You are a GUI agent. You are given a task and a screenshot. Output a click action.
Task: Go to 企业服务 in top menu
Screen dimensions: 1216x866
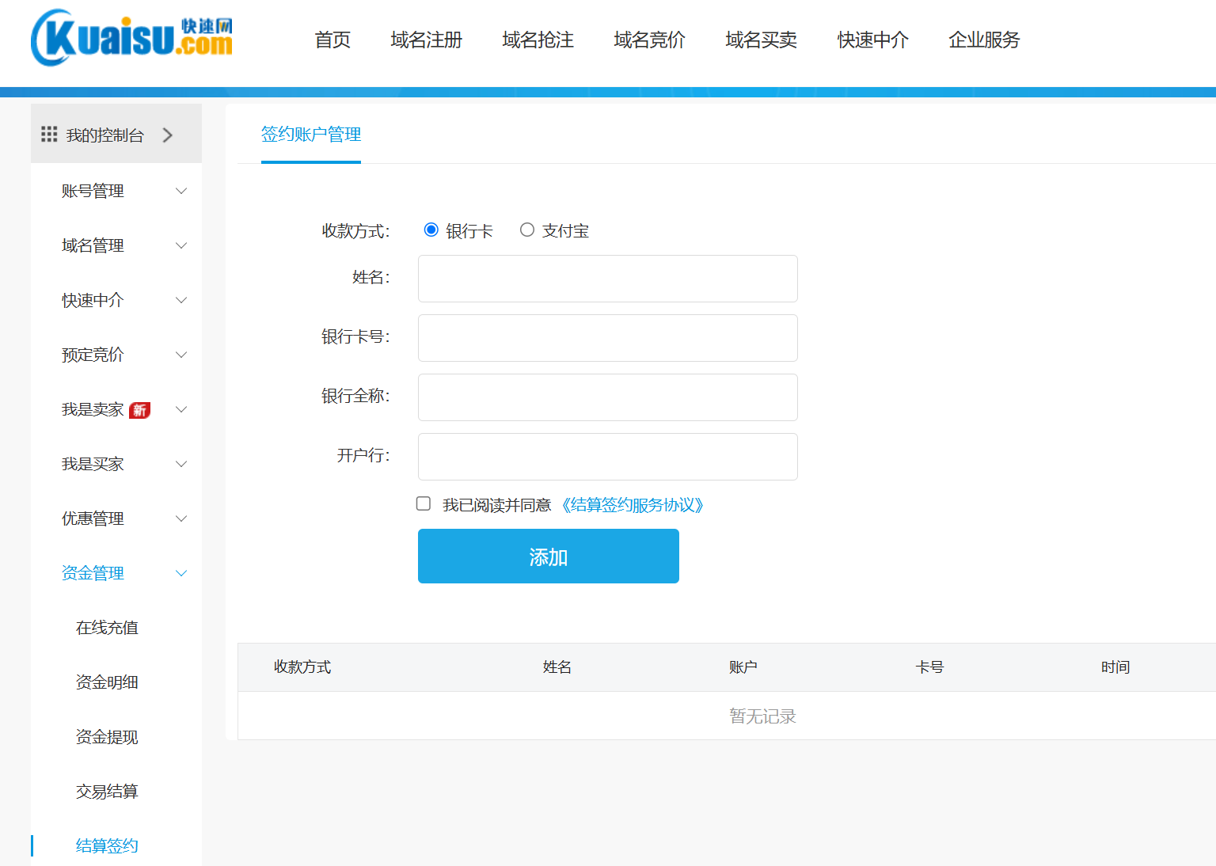point(984,40)
